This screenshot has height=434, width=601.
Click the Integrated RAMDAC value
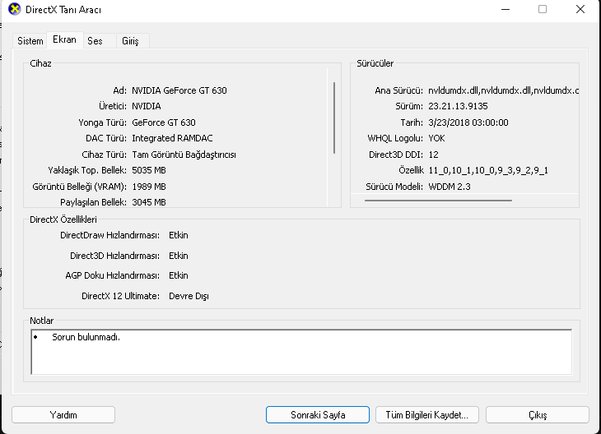pos(173,138)
